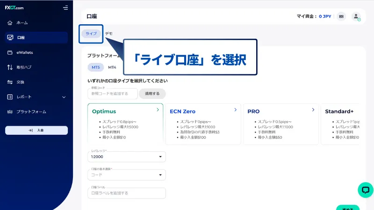Click ECN Zero レバレッジ最大1:1000 text
Screen dimensions: 374x210
[198, 127]
